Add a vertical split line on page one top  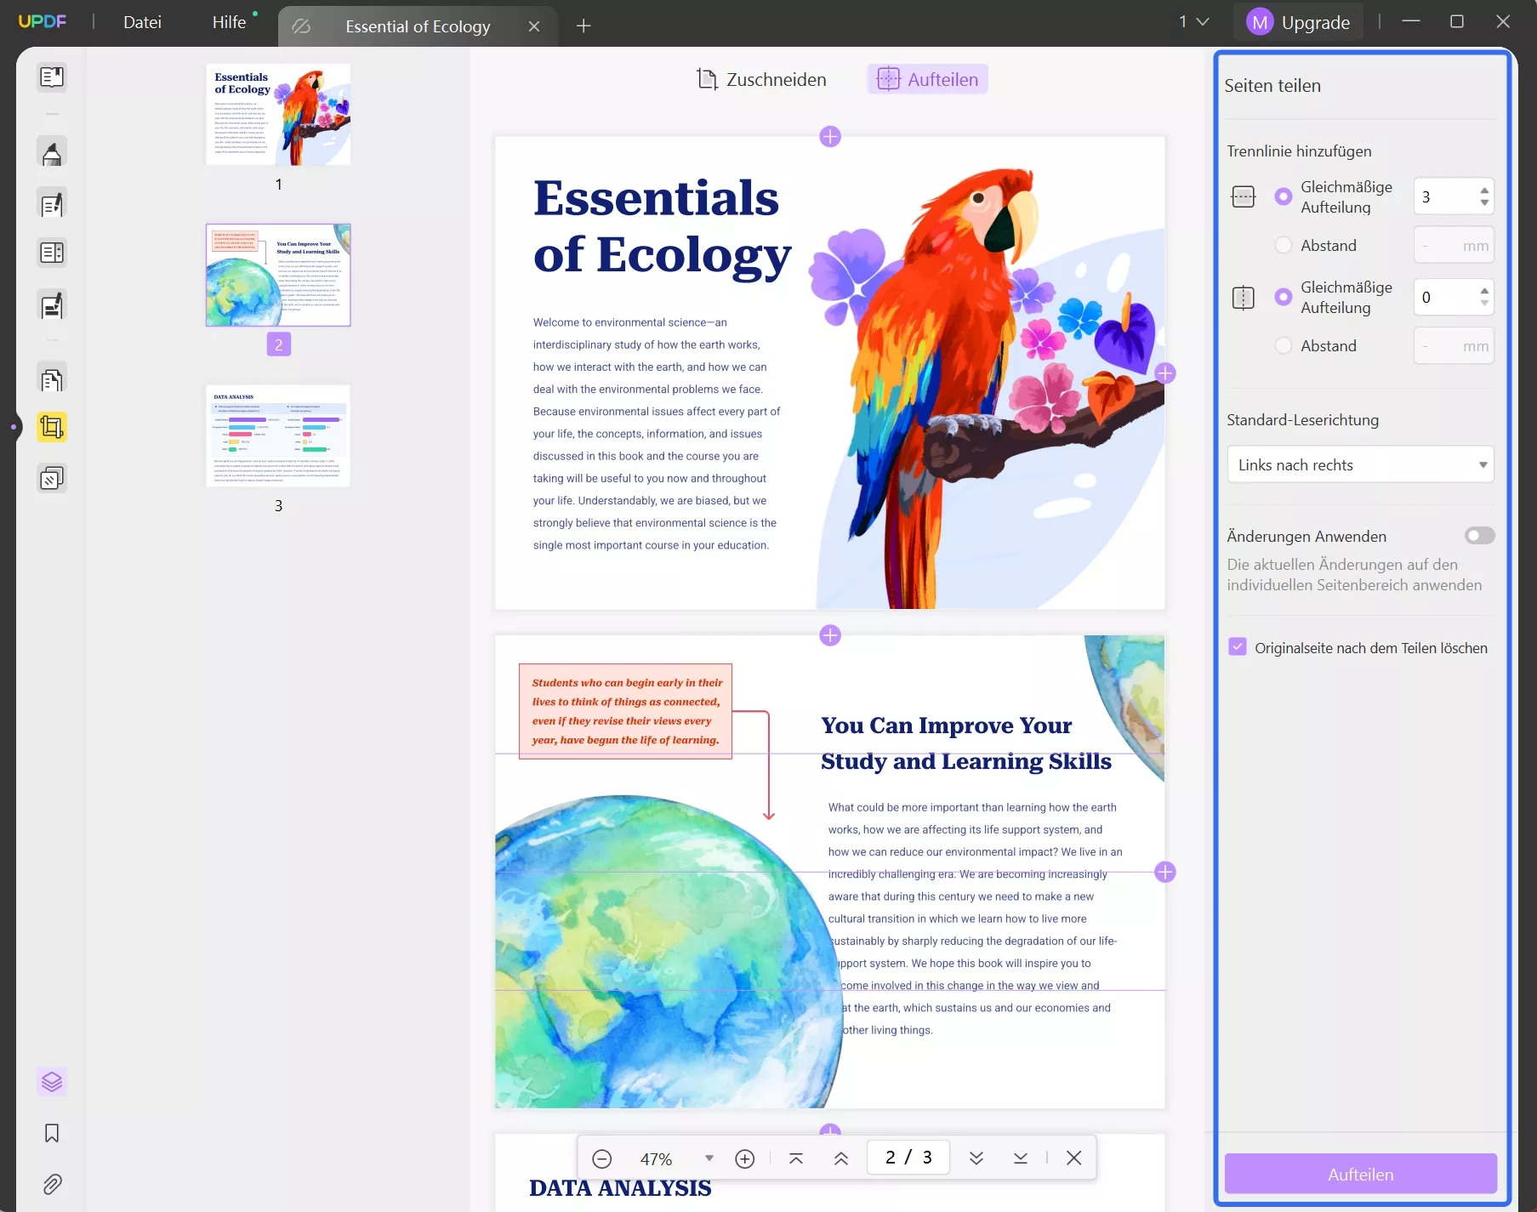[x=830, y=136]
